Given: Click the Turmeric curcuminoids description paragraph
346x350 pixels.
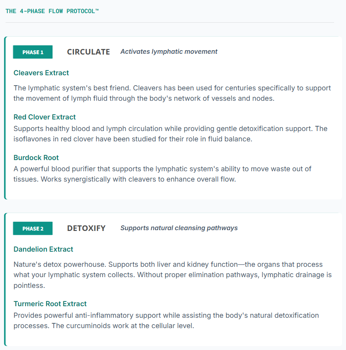Looking at the screenshot, I should (166, 321).
